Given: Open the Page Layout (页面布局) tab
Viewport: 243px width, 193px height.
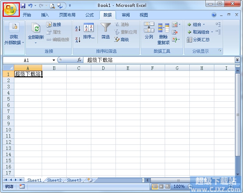Looking at the screenshot, I should (67, 15).
